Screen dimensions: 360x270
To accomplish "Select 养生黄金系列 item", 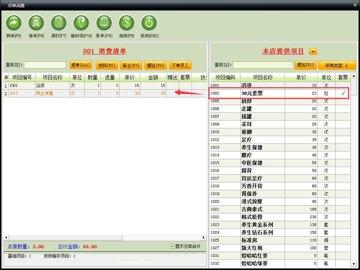I will point(280,225).
